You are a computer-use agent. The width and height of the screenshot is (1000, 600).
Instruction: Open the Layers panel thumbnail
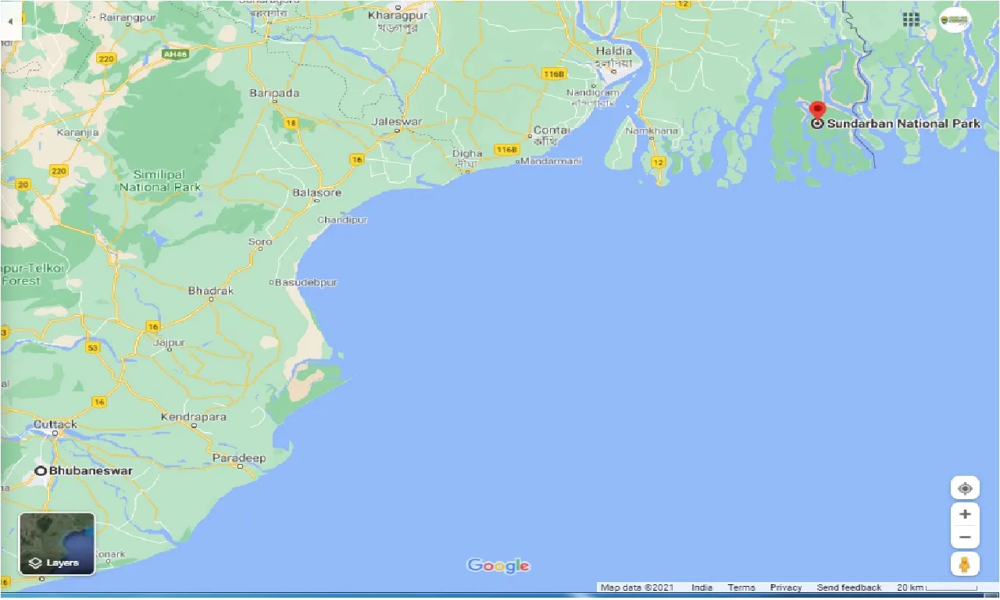pos(55,543)
